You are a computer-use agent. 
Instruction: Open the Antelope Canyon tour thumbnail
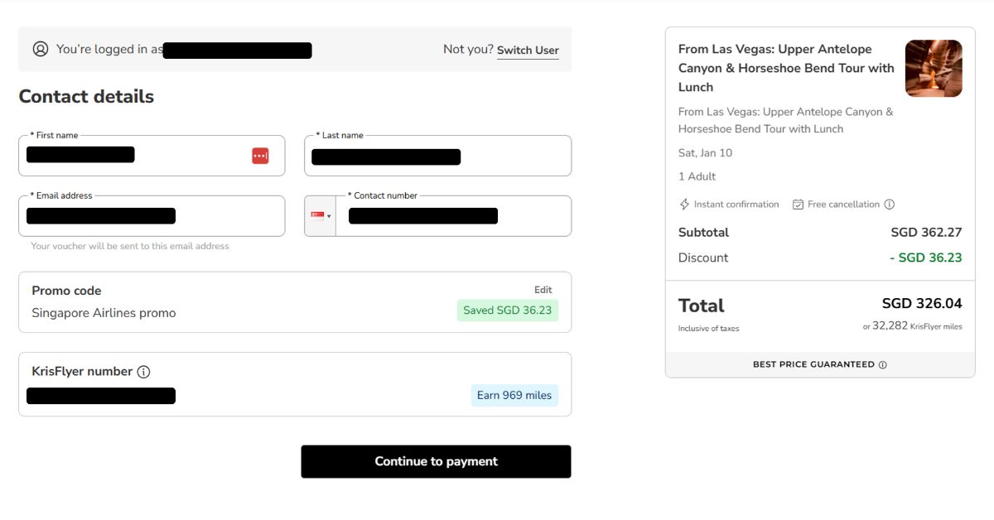pos(933,69)
